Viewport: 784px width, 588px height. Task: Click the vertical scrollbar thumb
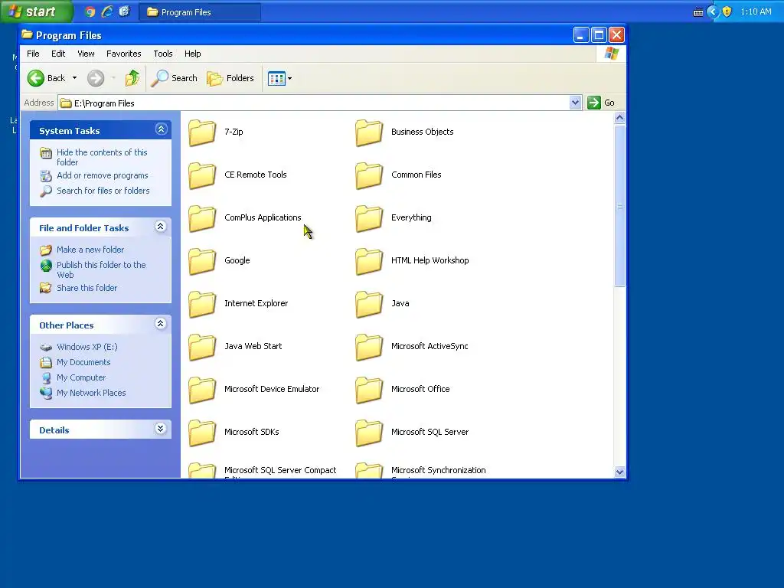click(619, 205)
